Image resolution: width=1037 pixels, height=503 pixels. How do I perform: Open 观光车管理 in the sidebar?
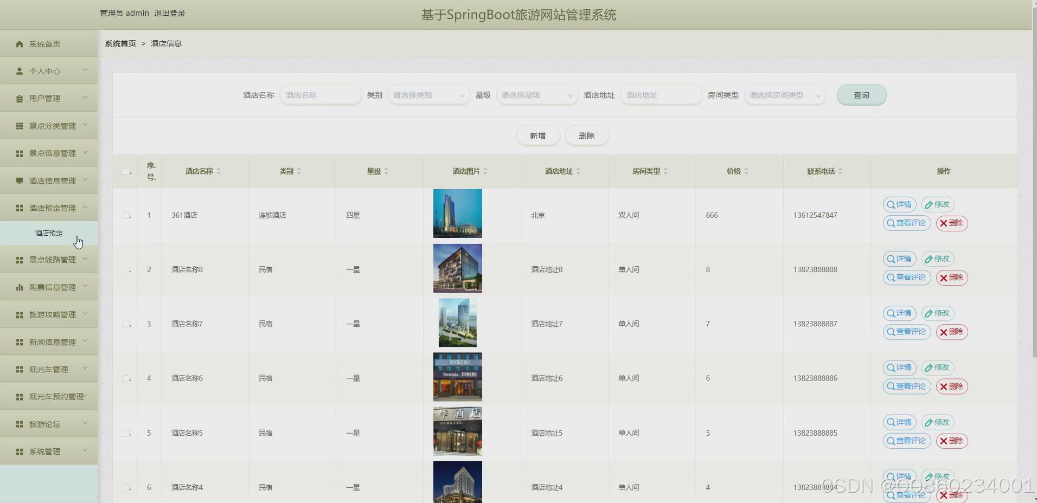(49, 369)
